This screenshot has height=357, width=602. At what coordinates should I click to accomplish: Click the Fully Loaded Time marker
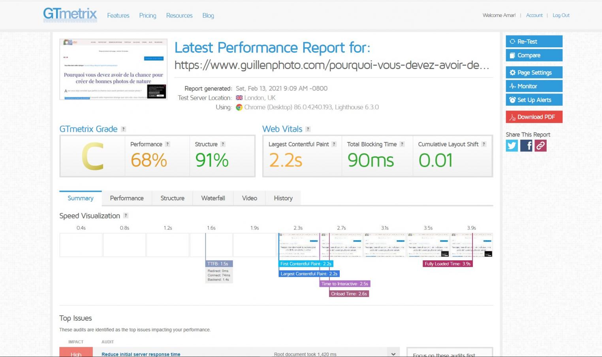[x=448, y=264]
